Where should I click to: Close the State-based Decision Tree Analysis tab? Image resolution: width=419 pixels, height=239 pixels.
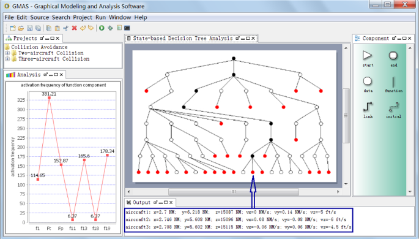pyautogui.click(x=253, y=39)
